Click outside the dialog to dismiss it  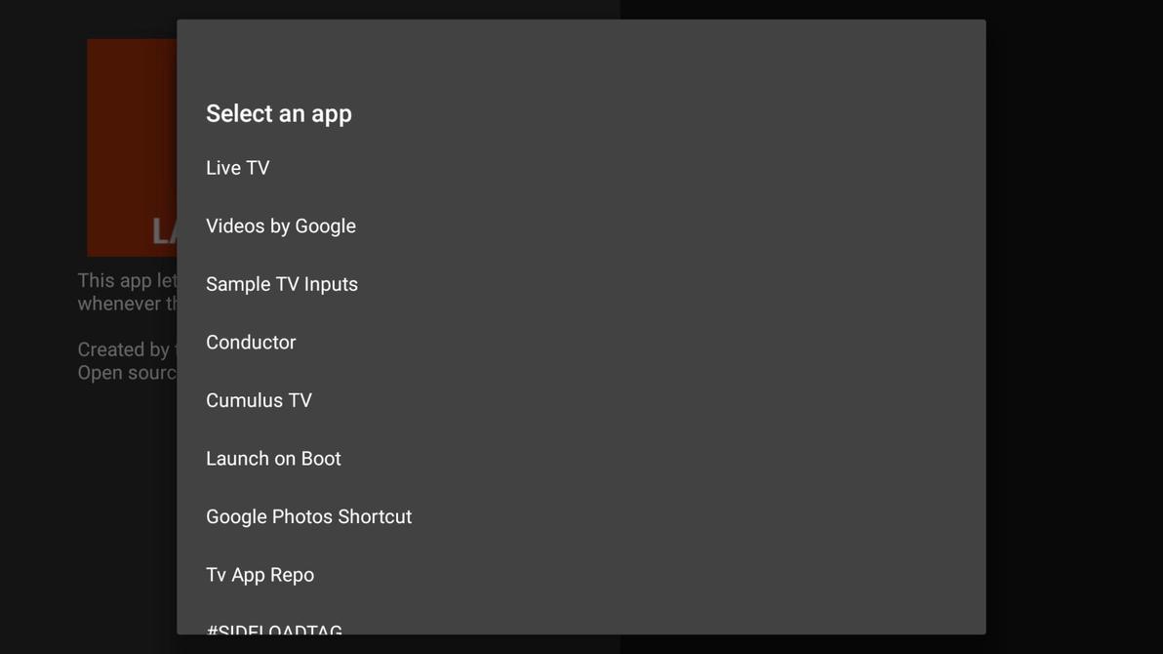(1073, 327)
